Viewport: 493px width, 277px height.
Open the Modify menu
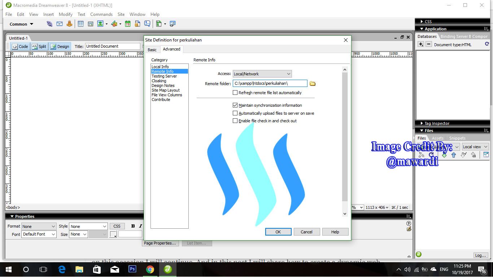[x=66, y=14]
